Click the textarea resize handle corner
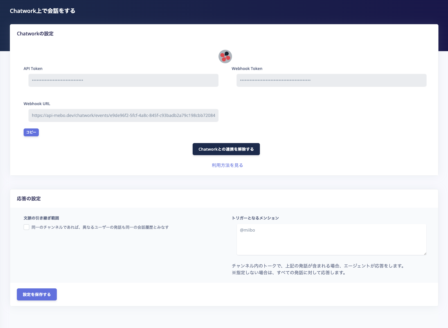Image resolution: width=448 pixels, height=328 pixels. [425, 254]
